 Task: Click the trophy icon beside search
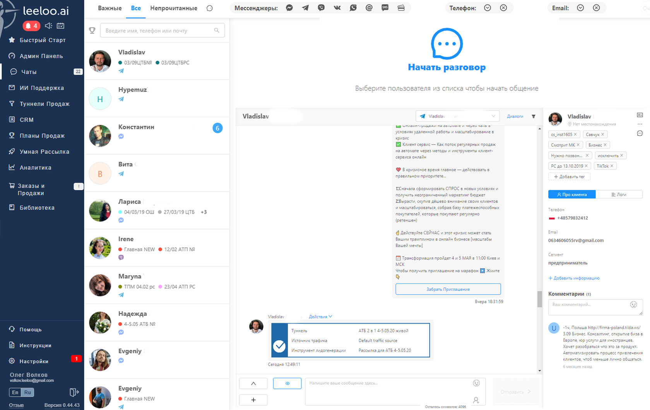pyautogui.click(x=92, y=30)
